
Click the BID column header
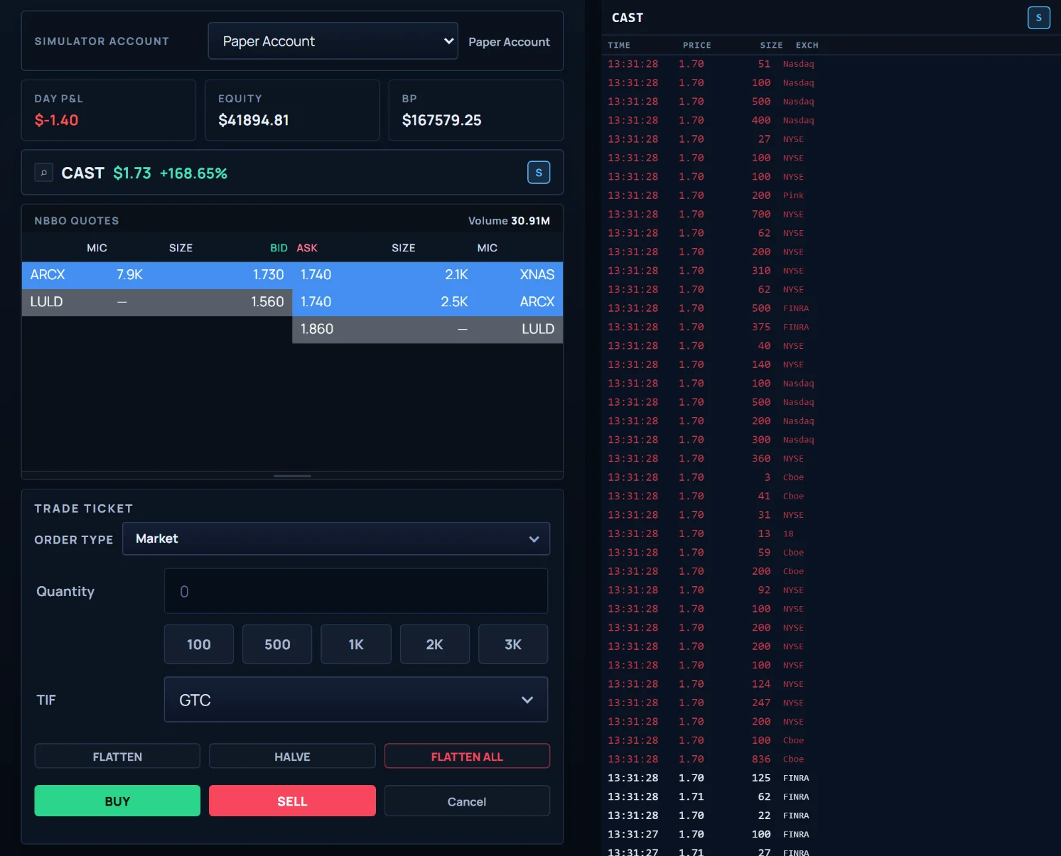(x=279, y=248)
